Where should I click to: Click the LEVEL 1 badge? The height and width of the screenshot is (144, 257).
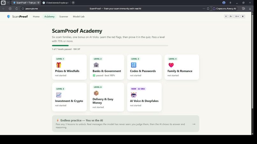point(60,59)
